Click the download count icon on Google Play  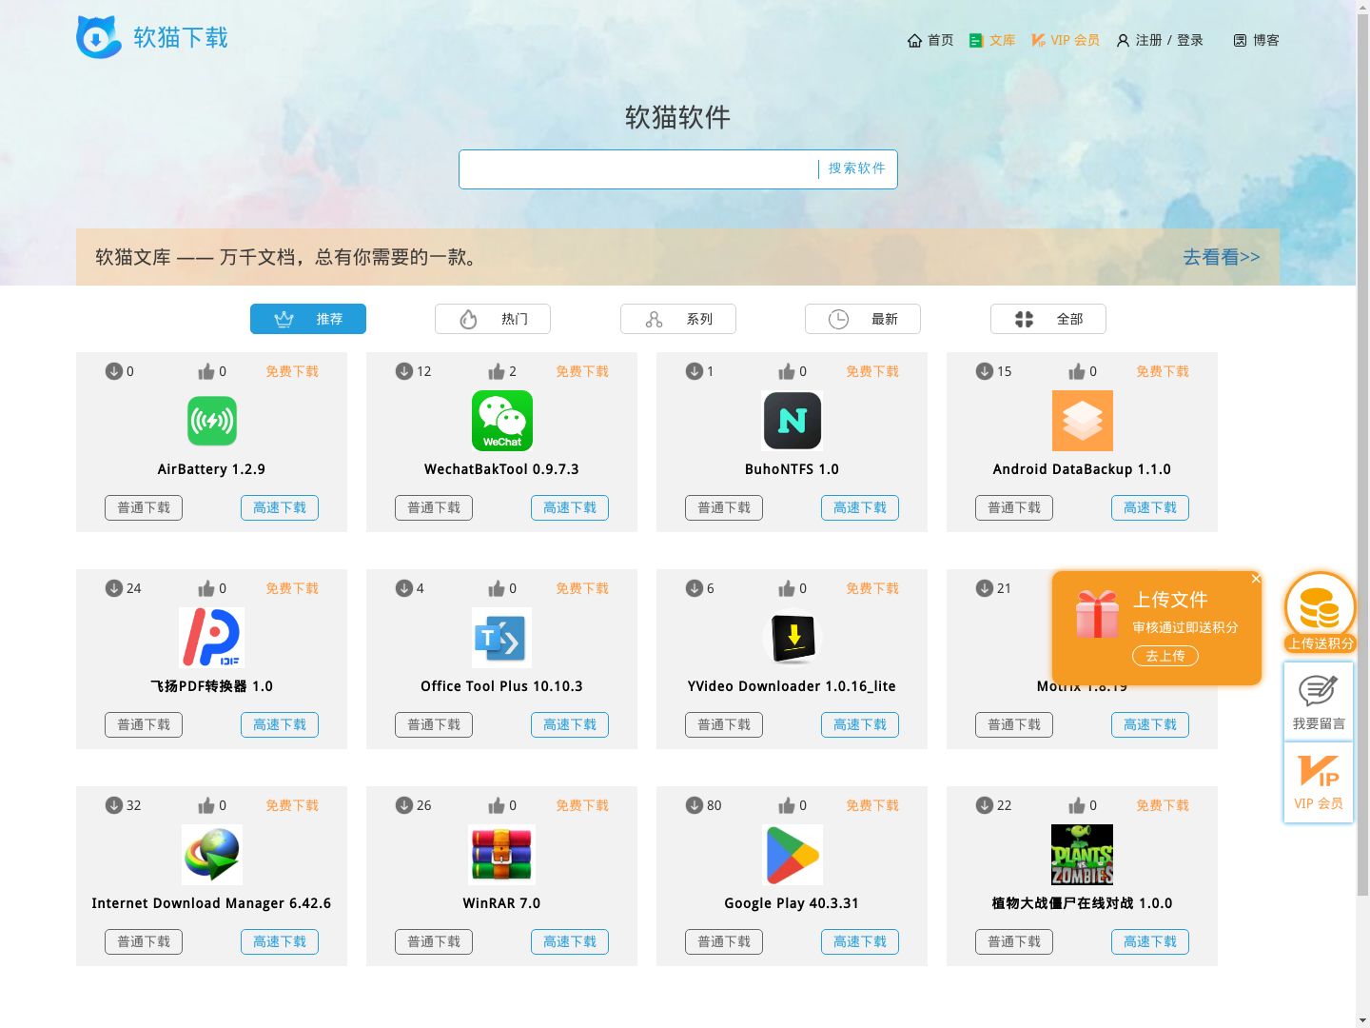click(695, 805)
